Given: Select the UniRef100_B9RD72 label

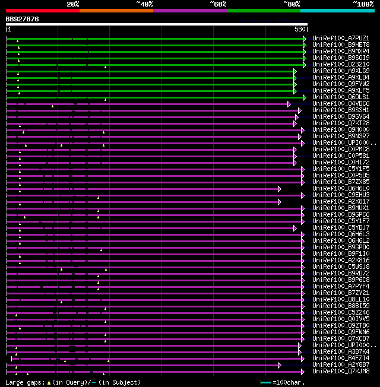Looking at the screenshot, I should (x=341, y=274).
